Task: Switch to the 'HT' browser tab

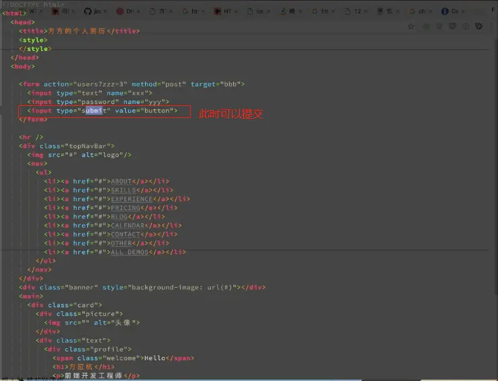Action: [224, 11]
